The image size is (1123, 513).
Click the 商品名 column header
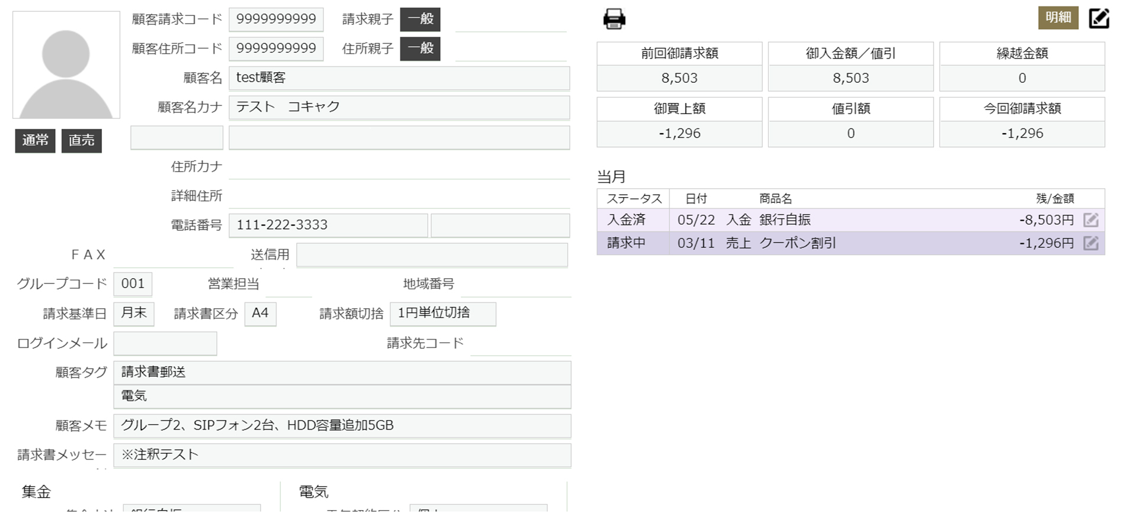(775, 199)
